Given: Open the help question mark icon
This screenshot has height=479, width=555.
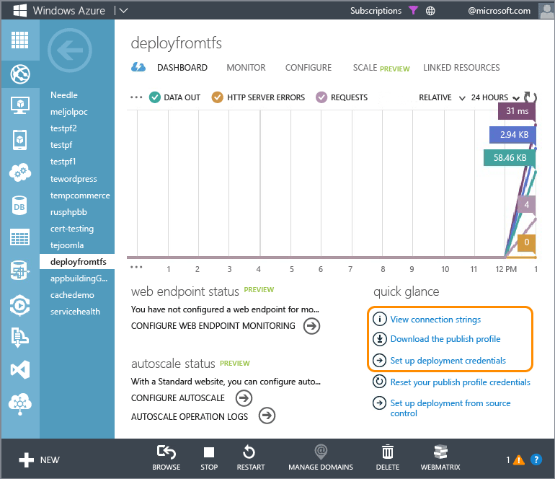Looking at the screenshot, I should pos(536,460).
